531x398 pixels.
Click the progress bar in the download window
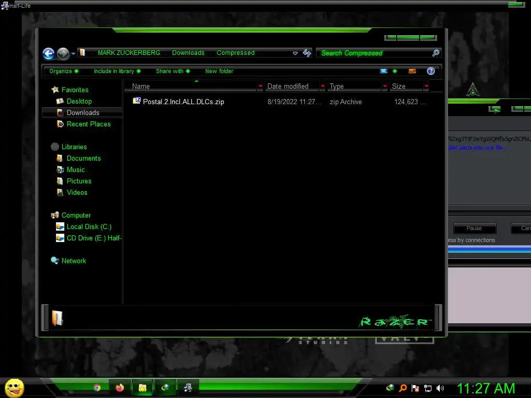point(490,249)
